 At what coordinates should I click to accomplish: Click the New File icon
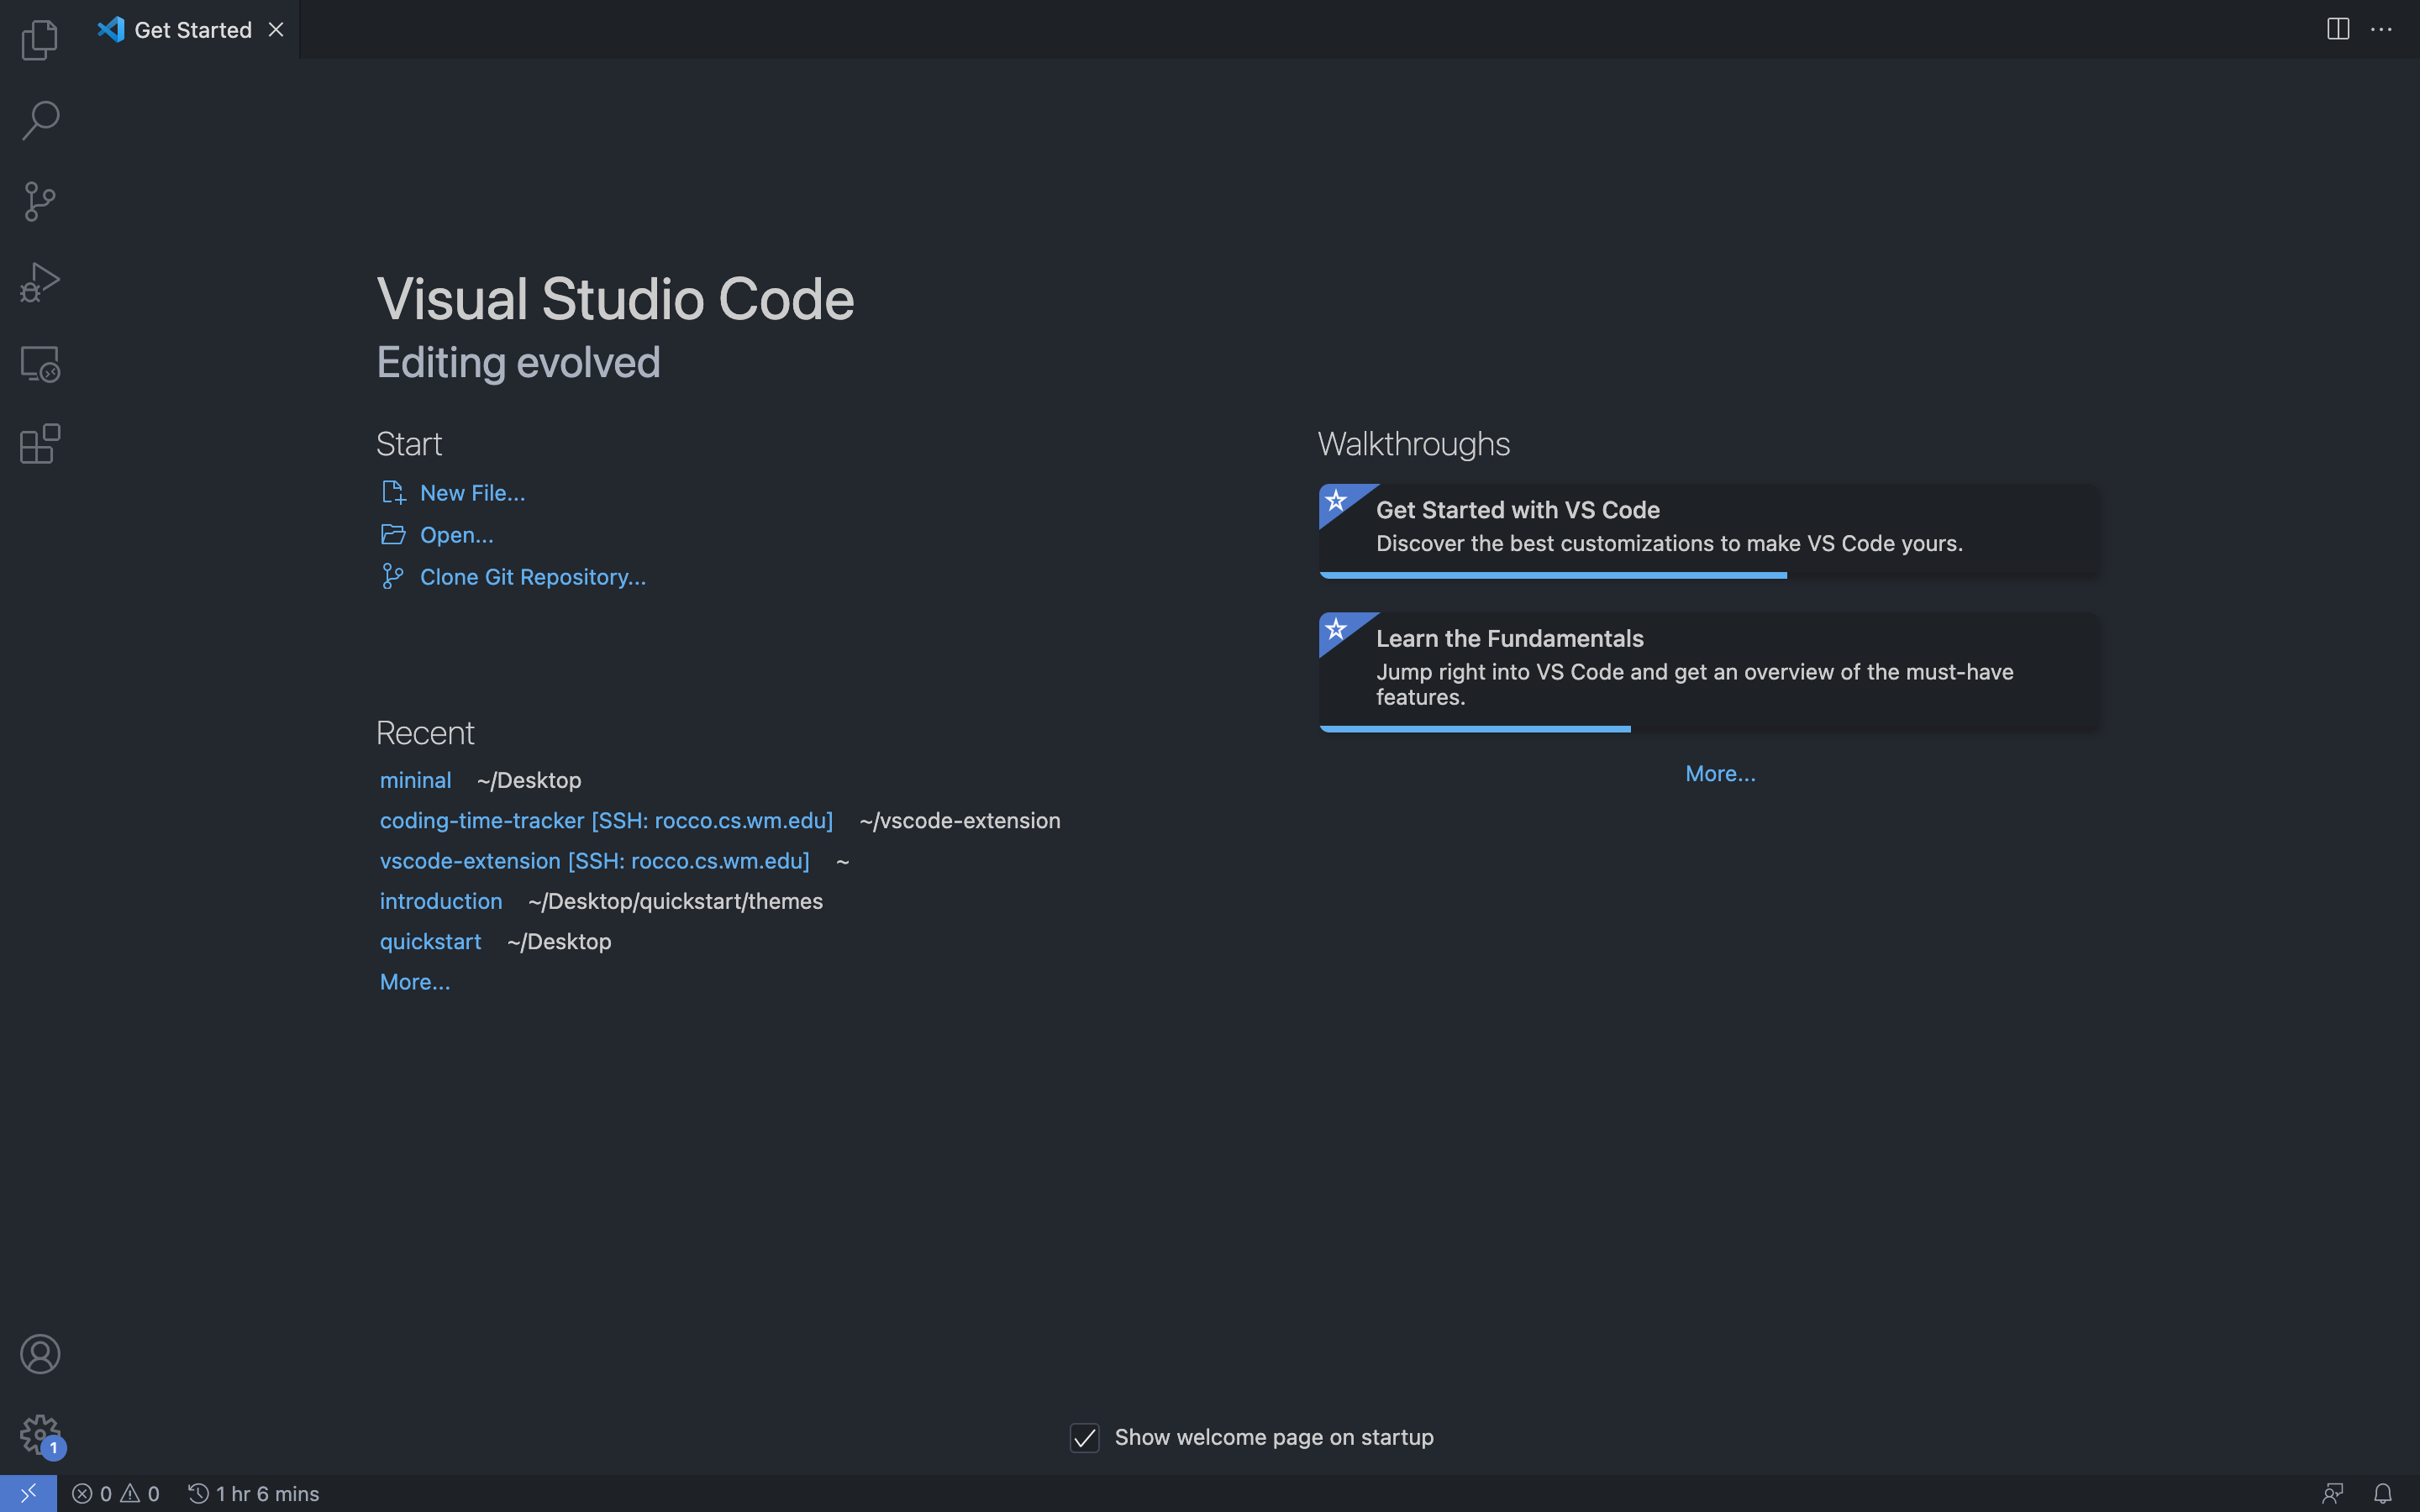[x=393, y=493]
